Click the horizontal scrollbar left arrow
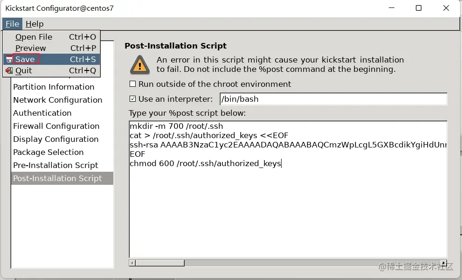This screenshot has width=462, height=280. 132,263
